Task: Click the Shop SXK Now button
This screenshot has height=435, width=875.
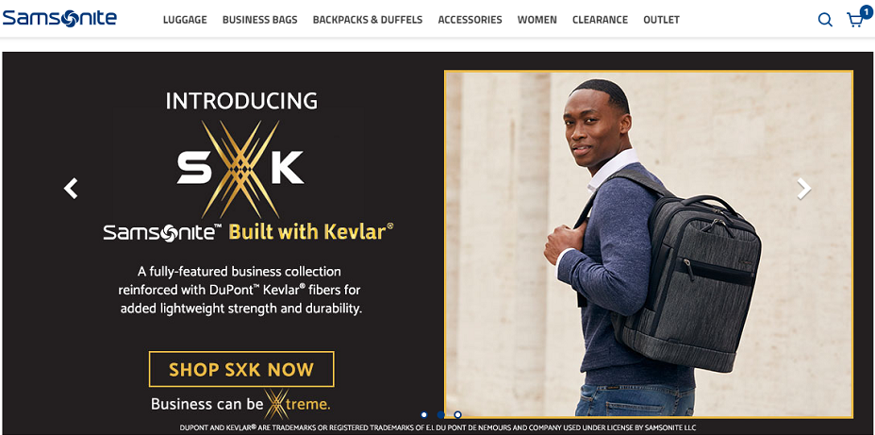Action: point(241,369)
